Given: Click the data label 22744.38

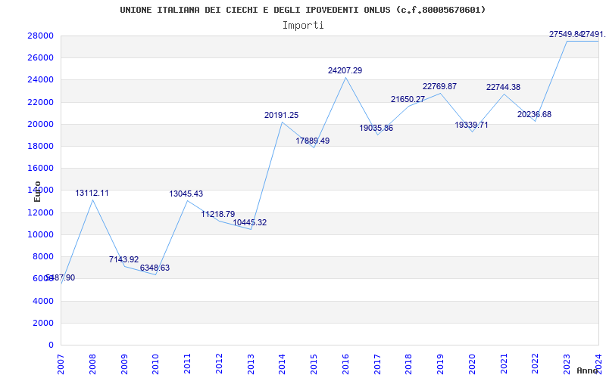Looking at the screenshot, I should [503, 87].
